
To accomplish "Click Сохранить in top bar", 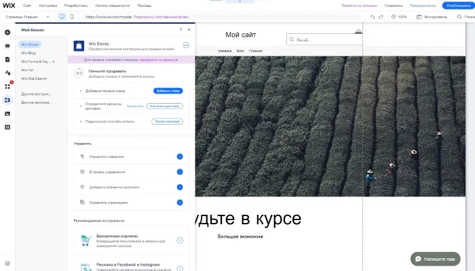I will click(x=394, y=5).
